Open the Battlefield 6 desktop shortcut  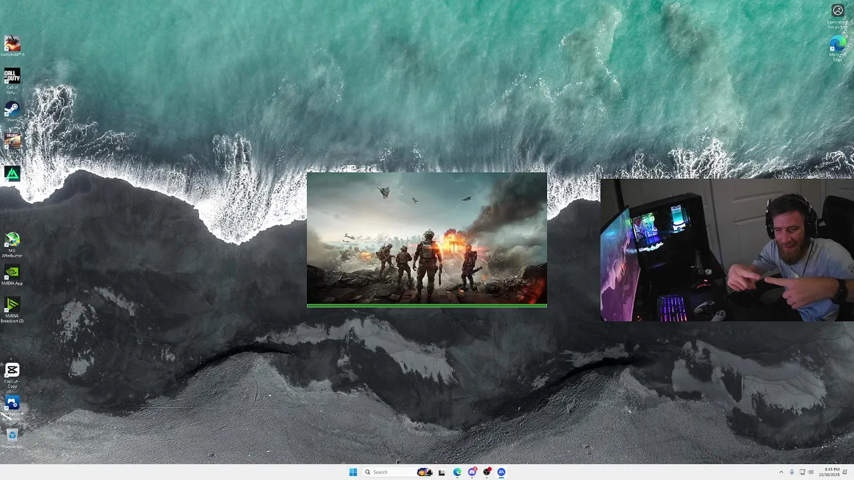[12, 46]
